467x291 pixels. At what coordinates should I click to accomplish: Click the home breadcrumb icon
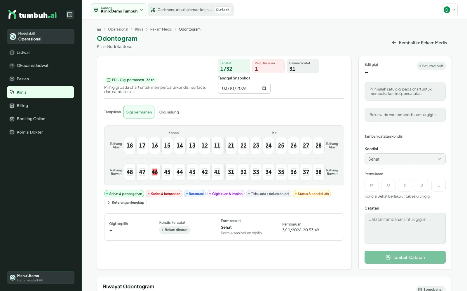(x=99, y=29)
